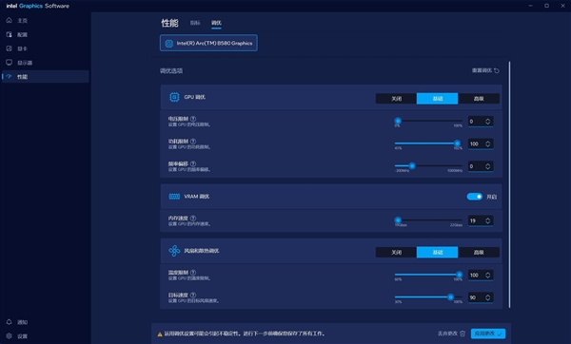
Task: Click the tuning options vertical scrollbar
Action: (x=509, y=184)
